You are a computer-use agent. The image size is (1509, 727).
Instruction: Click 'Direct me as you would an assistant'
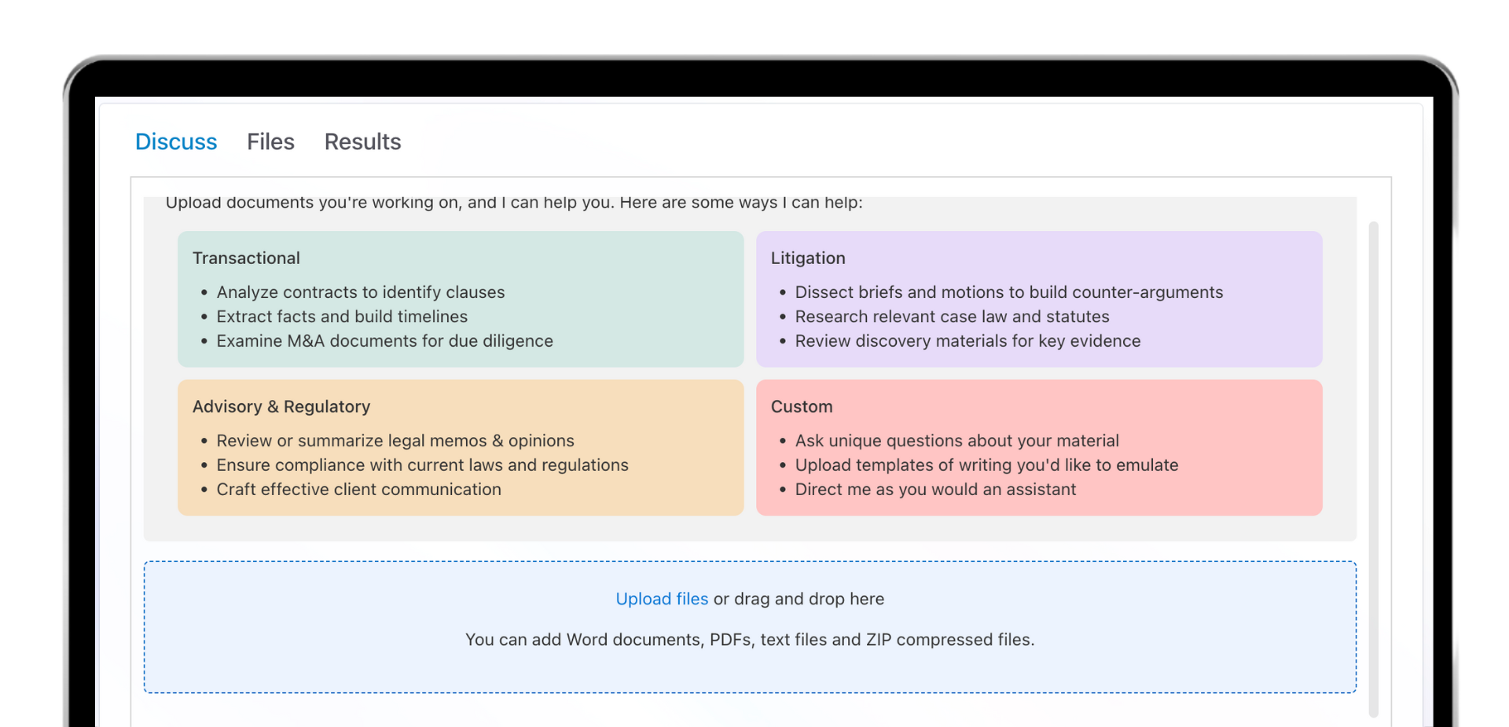point(935,490)
